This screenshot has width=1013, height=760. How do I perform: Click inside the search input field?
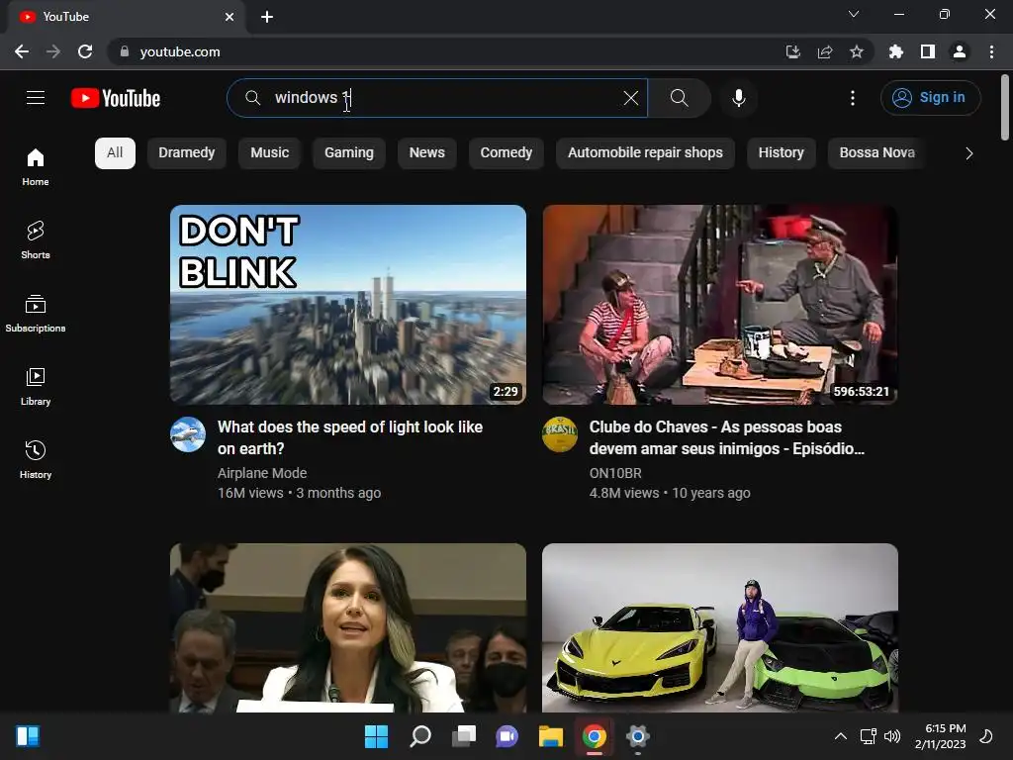click(x=436, y=98)
